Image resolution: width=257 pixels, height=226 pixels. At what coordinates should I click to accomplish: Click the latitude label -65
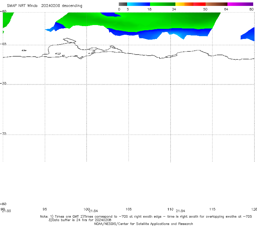3,44
